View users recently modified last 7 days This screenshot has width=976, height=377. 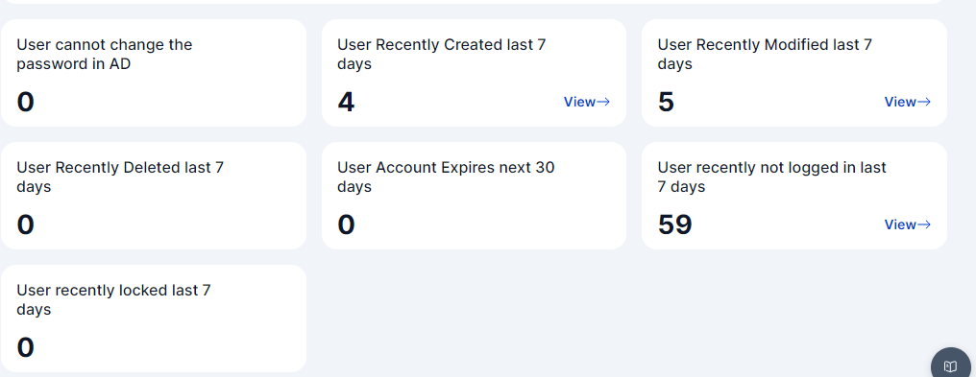point(908,102)
